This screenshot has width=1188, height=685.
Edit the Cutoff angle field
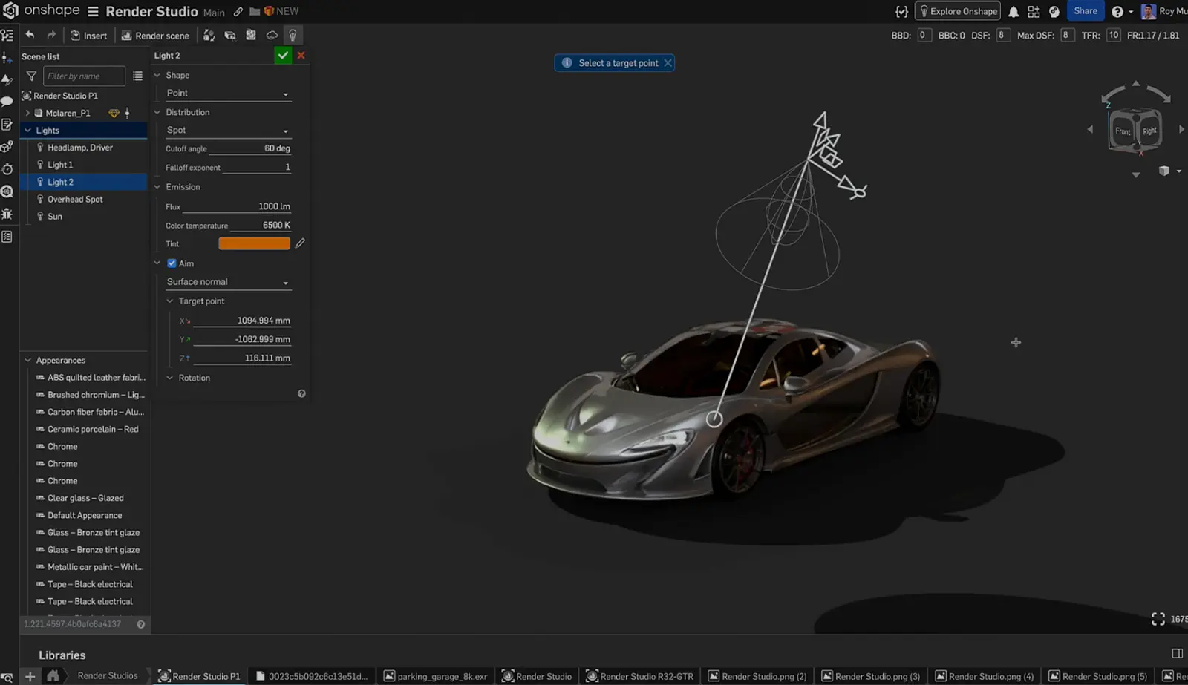pos(252,148)
